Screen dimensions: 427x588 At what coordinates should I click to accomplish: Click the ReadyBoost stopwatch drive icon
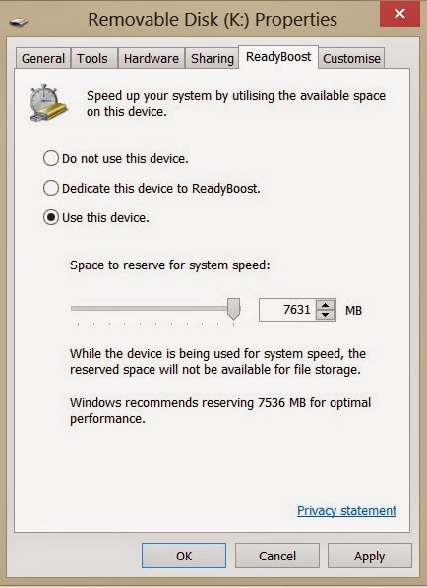(x=48, y=102)
